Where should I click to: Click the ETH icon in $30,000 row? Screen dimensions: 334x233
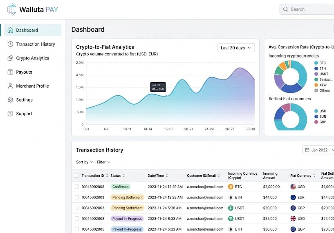point(231,229)
